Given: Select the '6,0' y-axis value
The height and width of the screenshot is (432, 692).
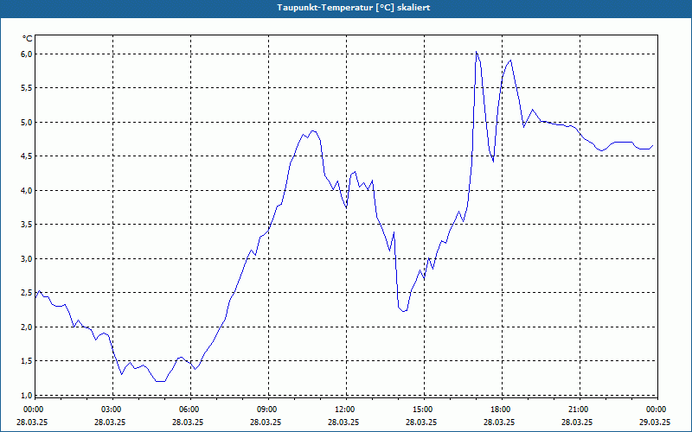Looking at the screenshot, I should (27, 54).
